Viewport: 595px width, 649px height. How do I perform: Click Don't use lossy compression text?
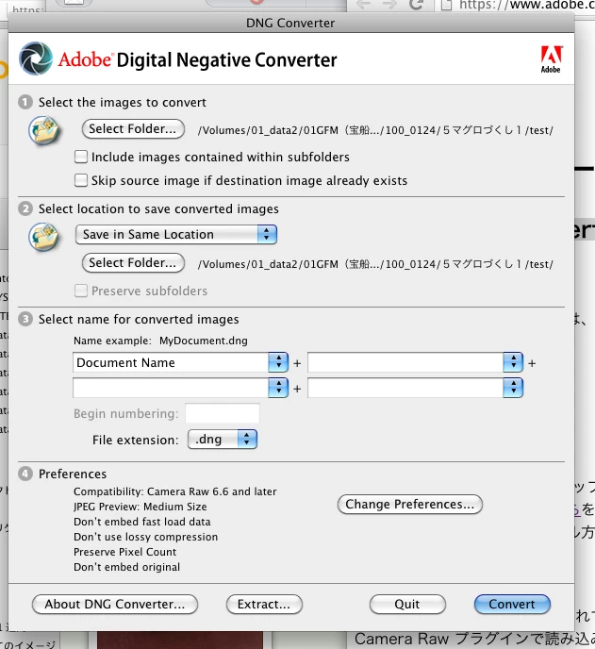pyautogui.click(x=145, y=537)
